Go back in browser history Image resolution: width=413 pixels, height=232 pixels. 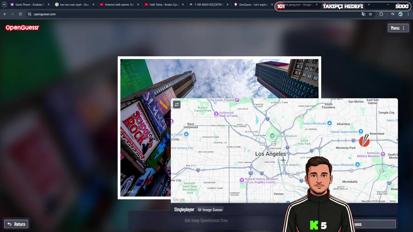click(x=5, y=14)
